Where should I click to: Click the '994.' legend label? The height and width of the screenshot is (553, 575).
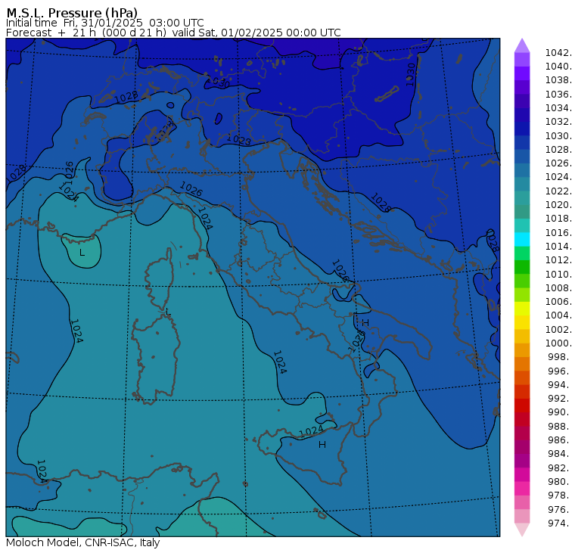tap(560, 385)
